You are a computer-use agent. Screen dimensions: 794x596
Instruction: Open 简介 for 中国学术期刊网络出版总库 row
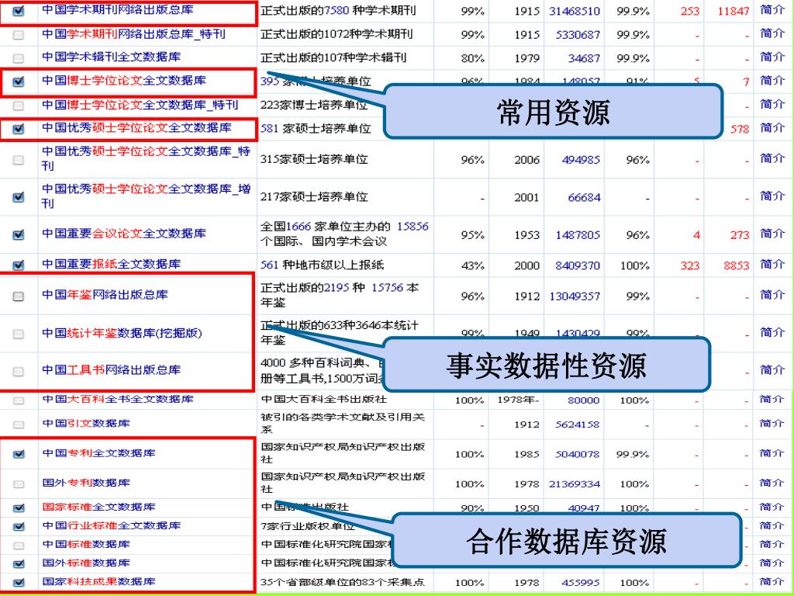(772, 9)
